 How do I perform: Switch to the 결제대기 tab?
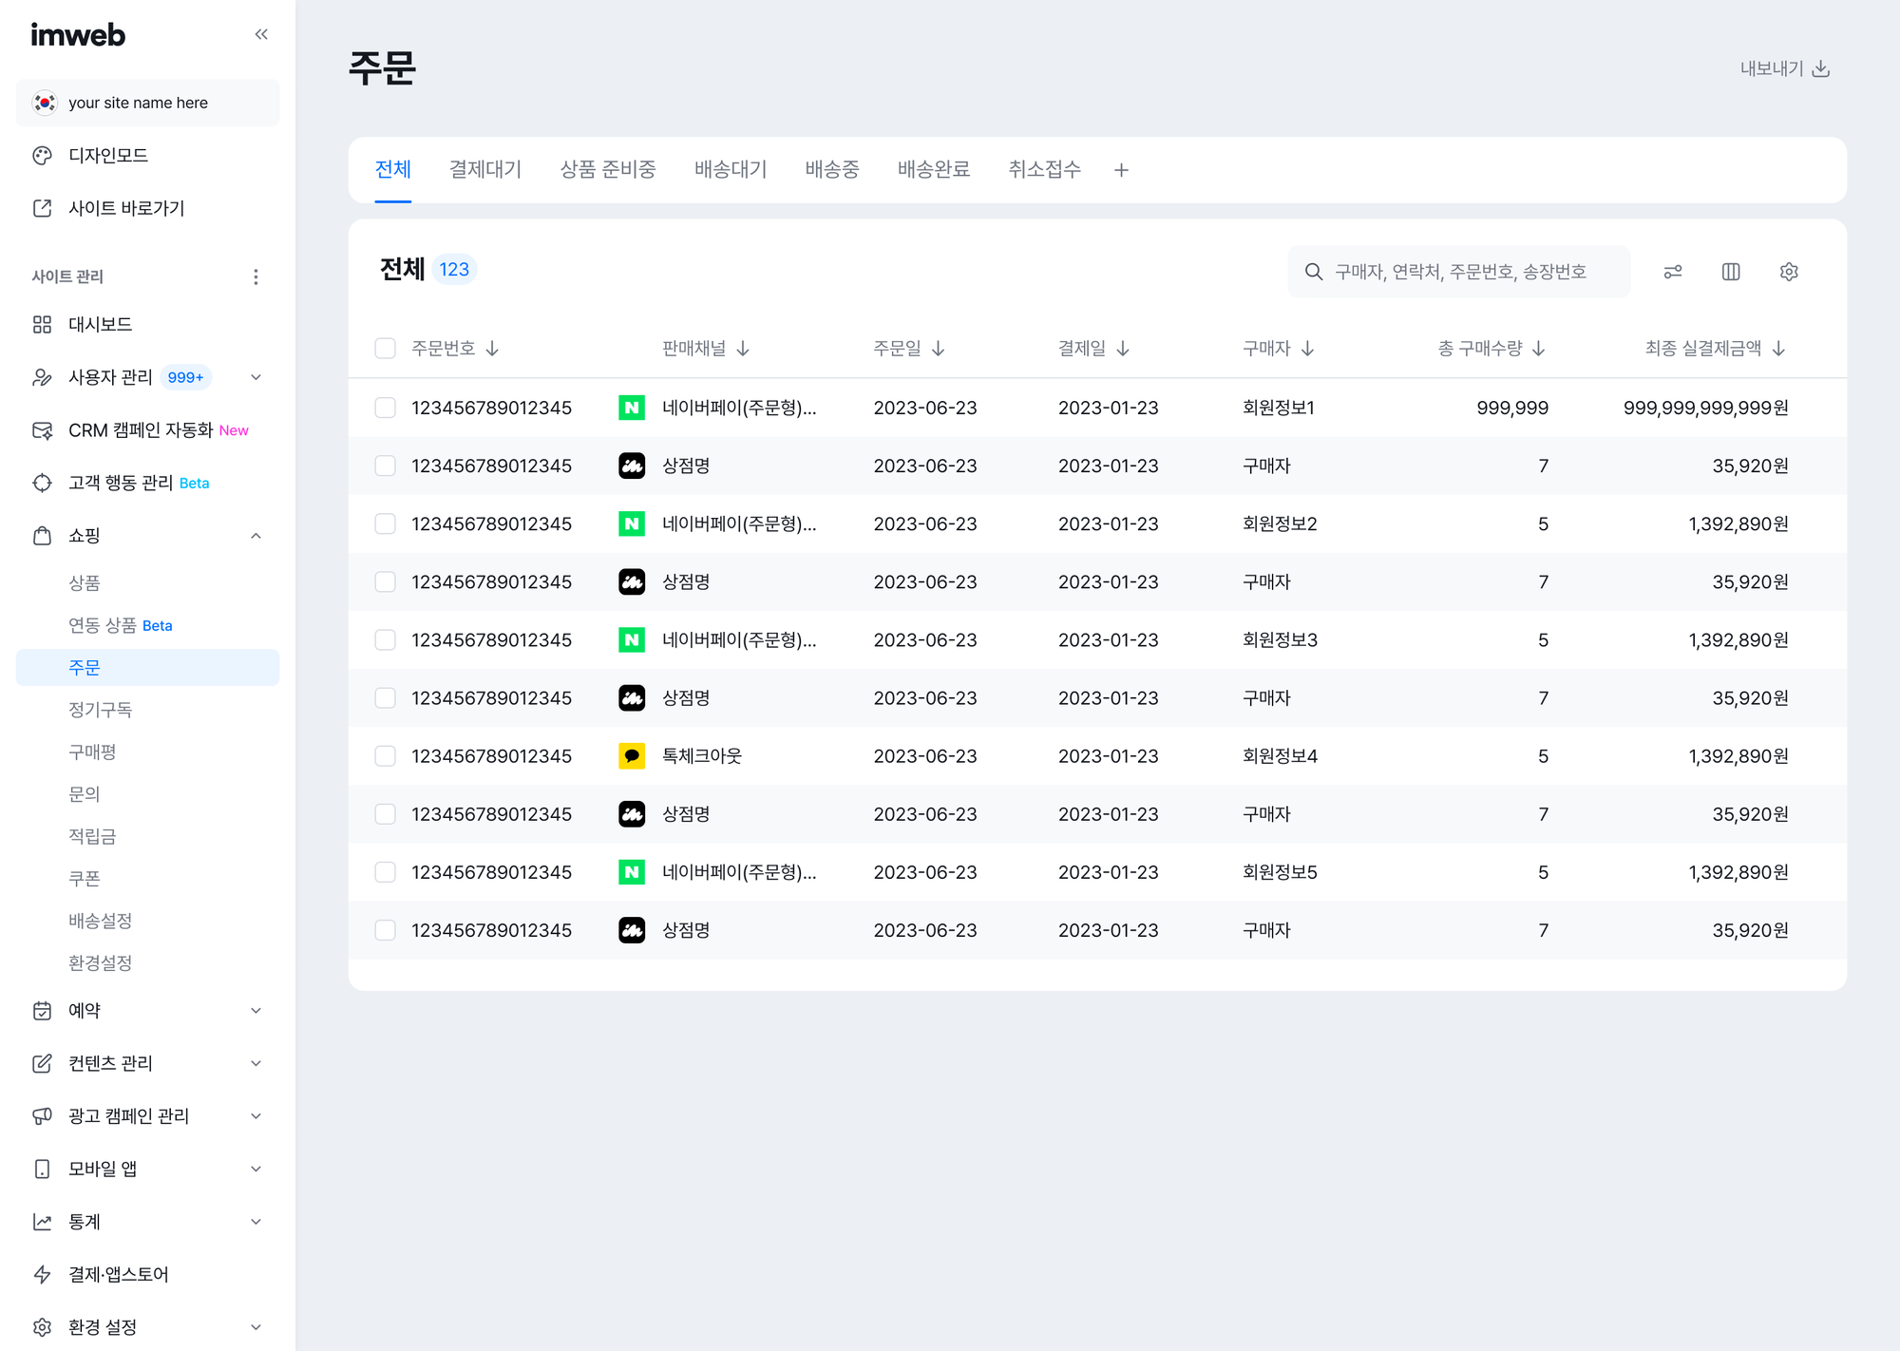485,170
